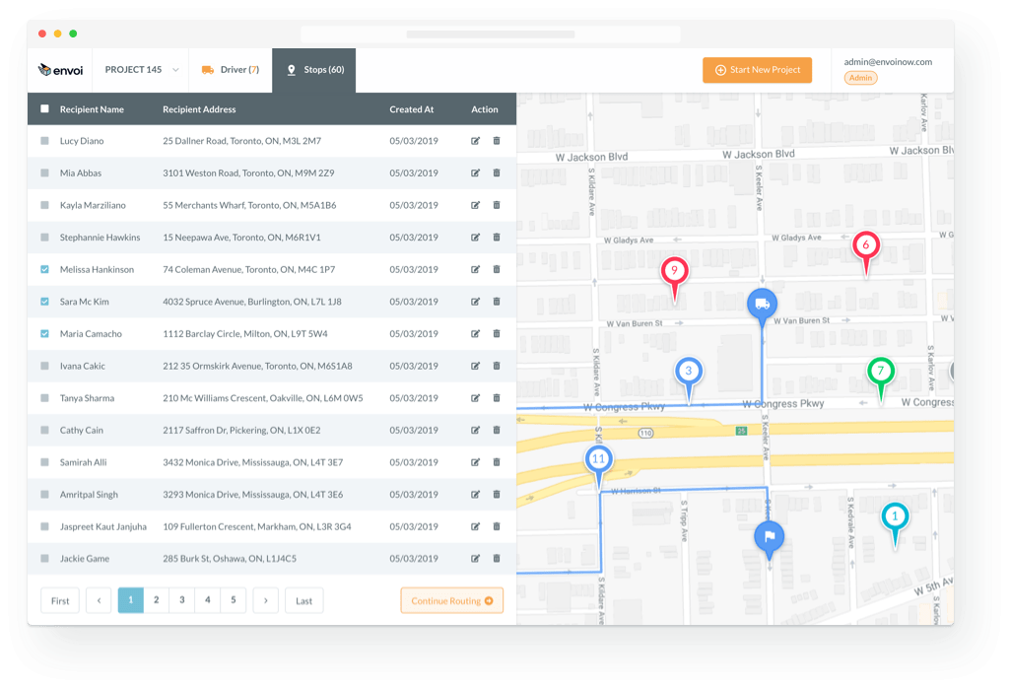Go to page 3 in pagination

(x=181, y=600)
